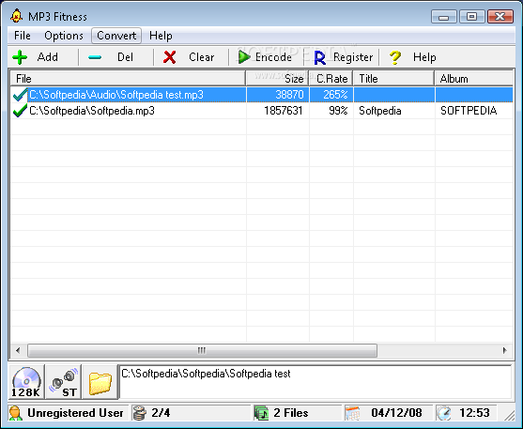
Task: Uncheck the Softpedia.mp3 row checkmark
Action: click(20, 111)
